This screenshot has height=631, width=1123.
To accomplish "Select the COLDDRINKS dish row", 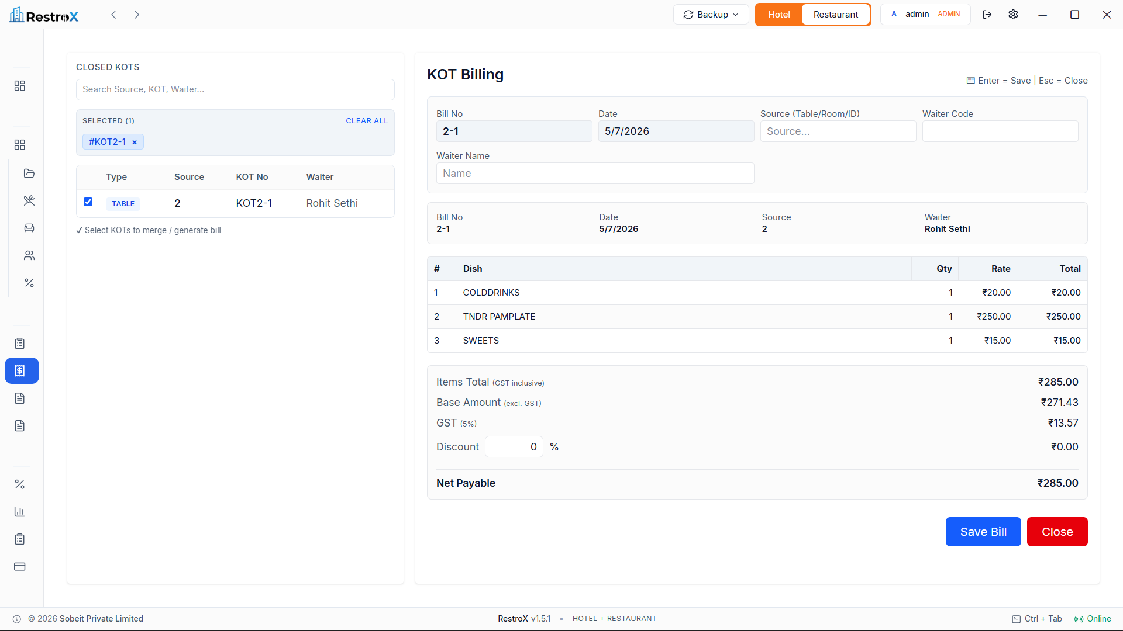I will click(x=757, y=293).
